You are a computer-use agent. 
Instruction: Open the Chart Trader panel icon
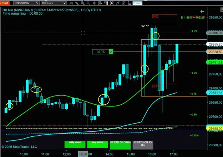tap(106, 3)
